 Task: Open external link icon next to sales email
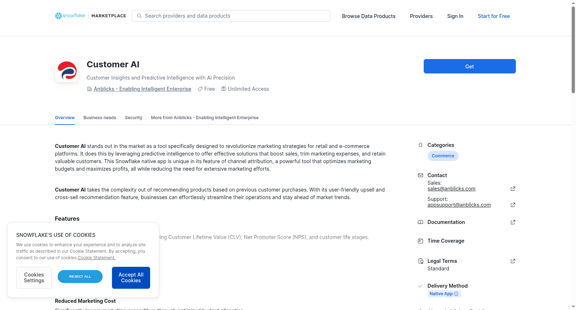point(513,189)
